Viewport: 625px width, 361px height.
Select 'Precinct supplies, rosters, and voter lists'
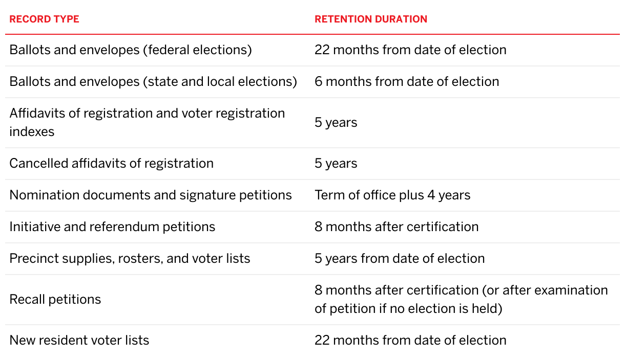click(130, 259)
